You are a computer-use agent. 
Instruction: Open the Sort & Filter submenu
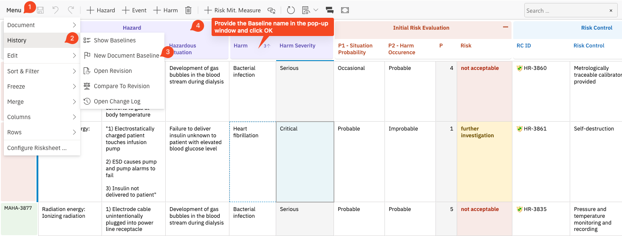(x=42, y=71)
